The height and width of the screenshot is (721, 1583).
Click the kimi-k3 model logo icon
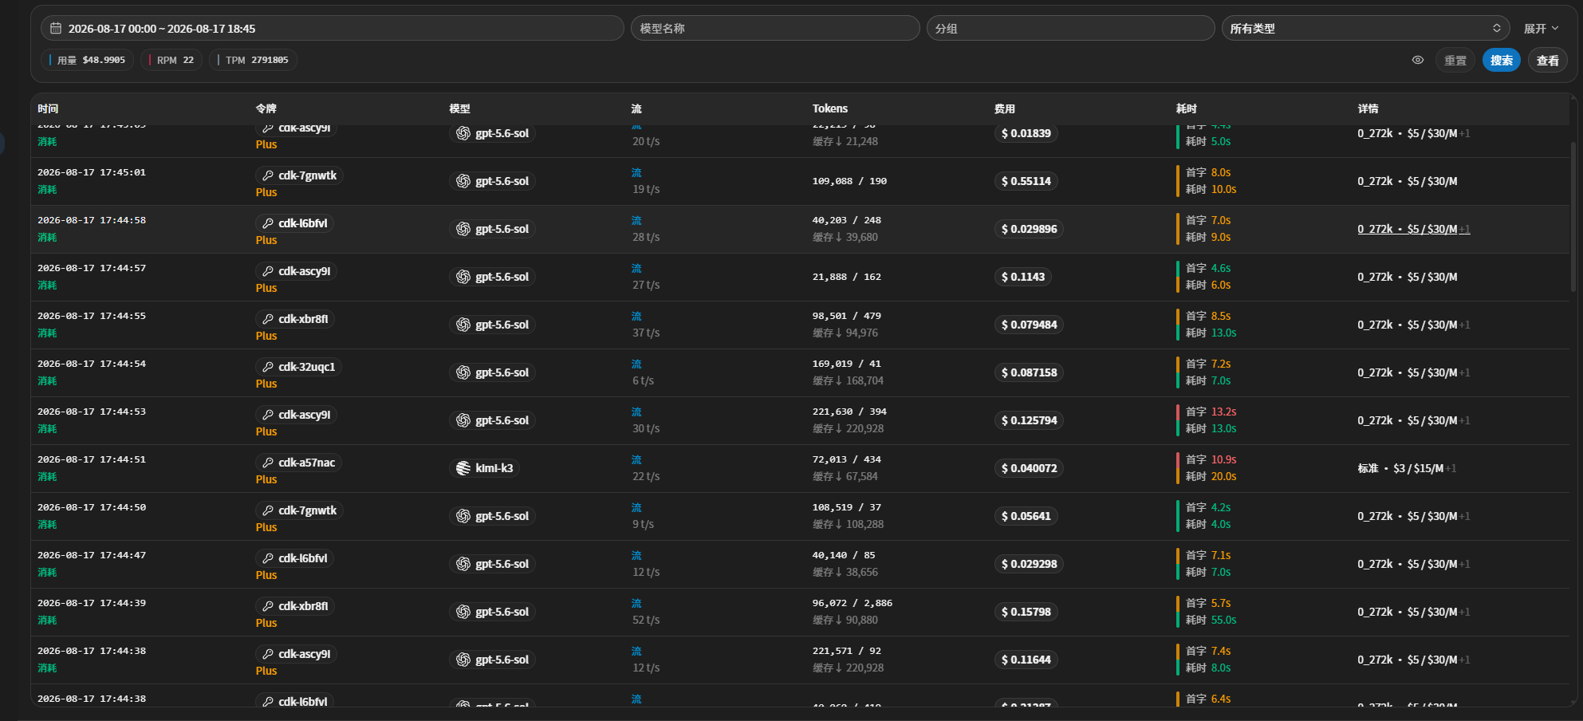click(x=463, y=468)
